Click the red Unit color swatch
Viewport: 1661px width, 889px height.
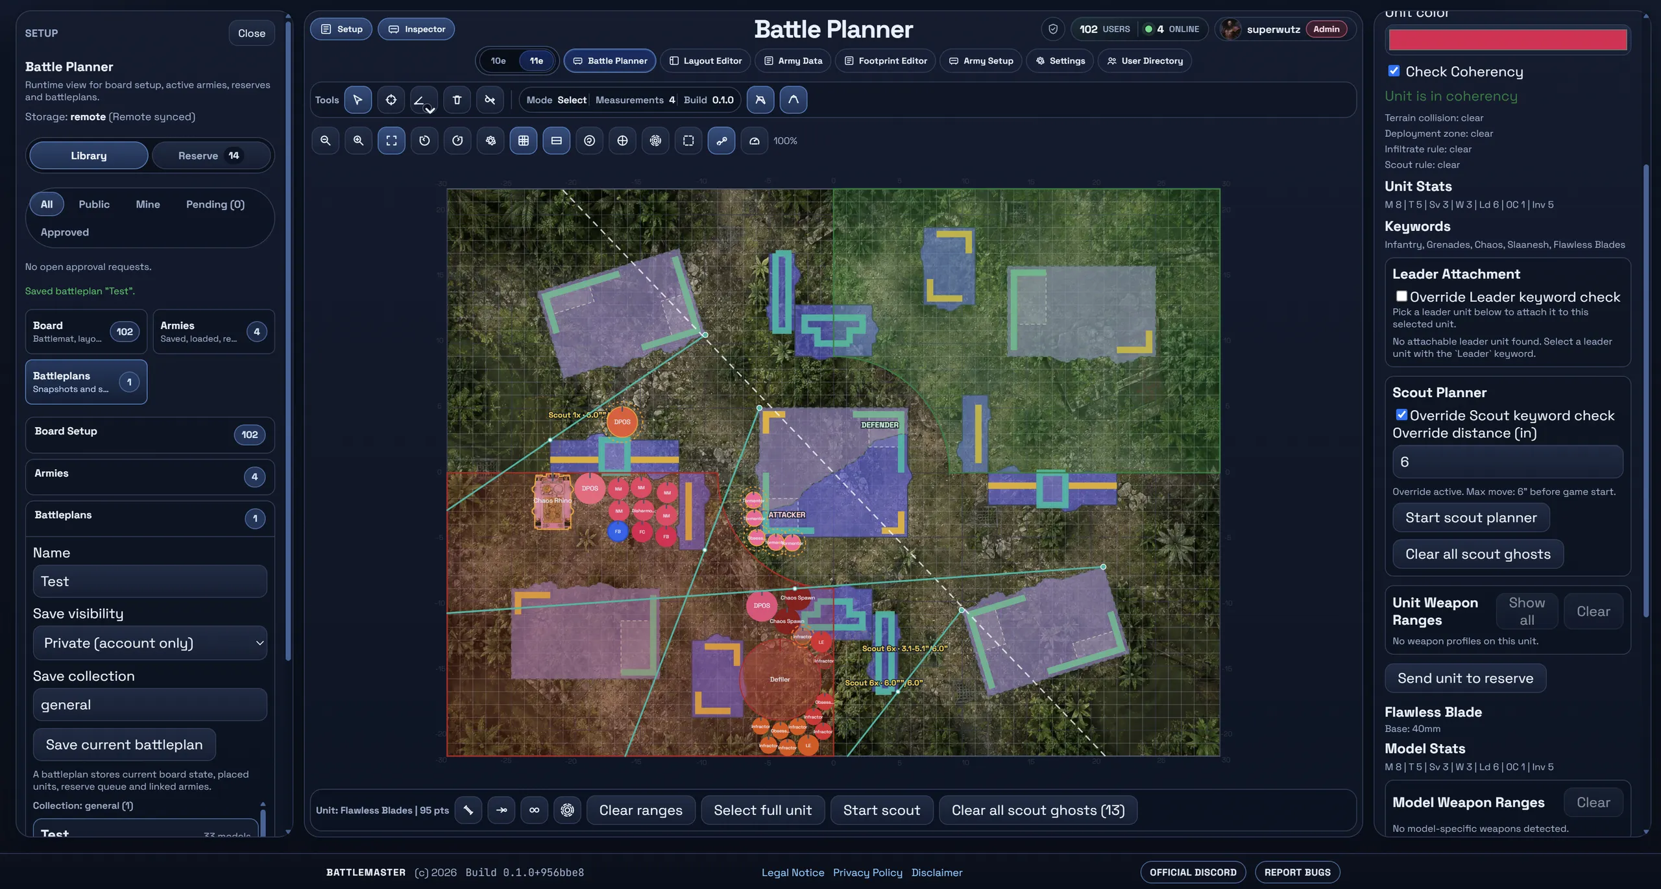coord(1508,40)
